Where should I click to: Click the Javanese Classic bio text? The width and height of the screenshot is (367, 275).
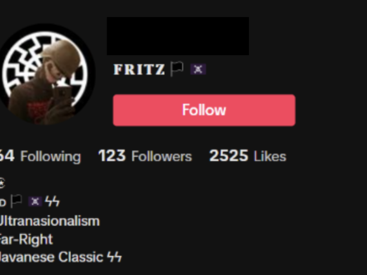point(51,257)
